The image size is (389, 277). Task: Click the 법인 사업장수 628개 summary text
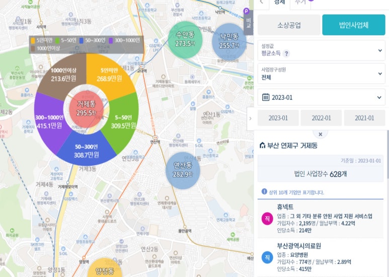coord(320,174)
